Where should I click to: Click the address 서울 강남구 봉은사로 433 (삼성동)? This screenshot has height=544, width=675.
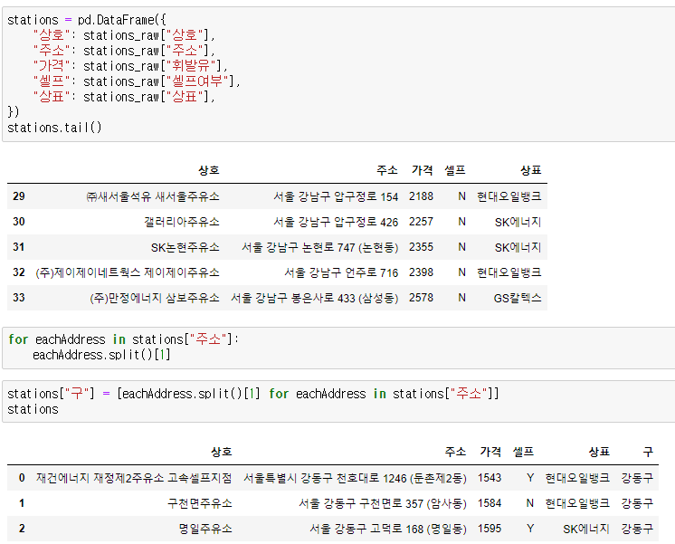pos(315,298)
